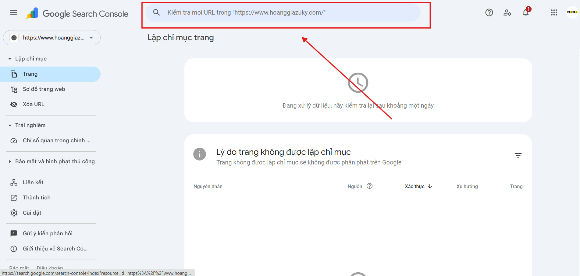Open the Help question mark icon
580x276 pixels.
(489, 12)
